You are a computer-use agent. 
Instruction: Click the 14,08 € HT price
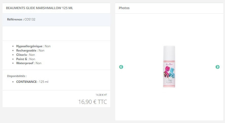point(101,95)
